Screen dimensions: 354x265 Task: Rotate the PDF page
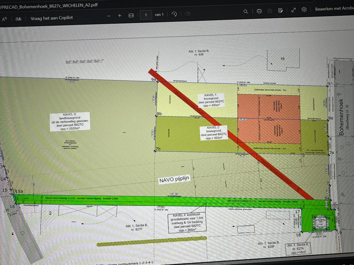tap(174, 14)
